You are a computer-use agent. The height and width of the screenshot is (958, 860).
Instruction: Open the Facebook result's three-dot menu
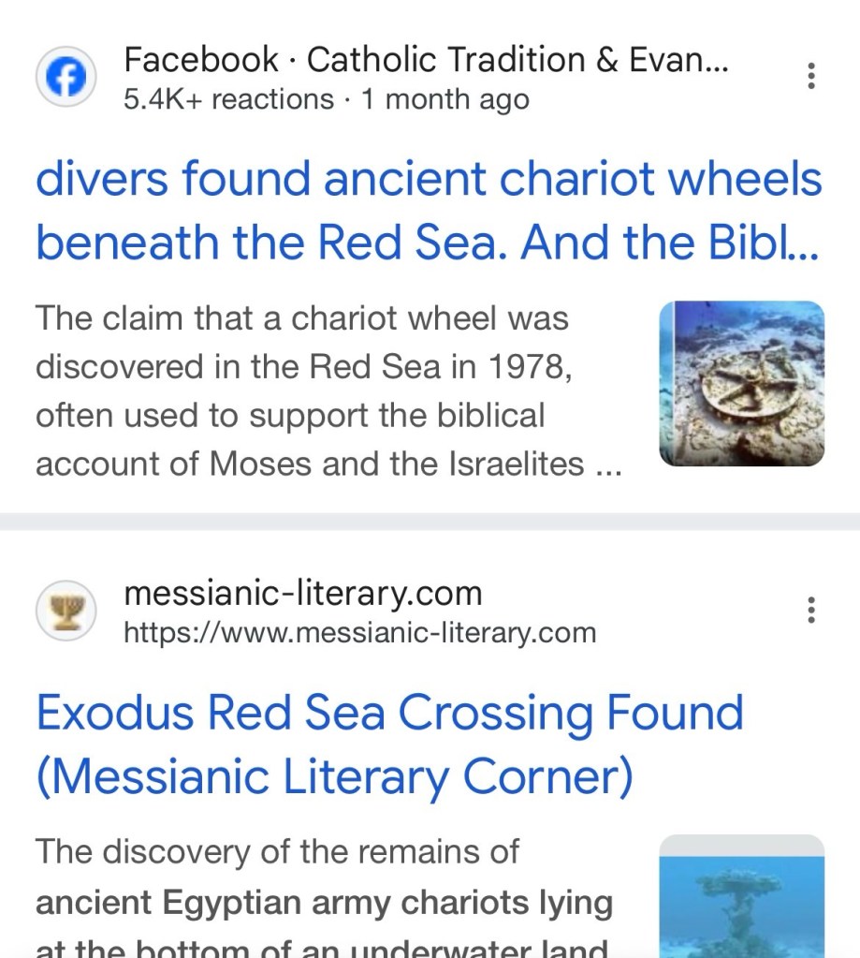811,76
